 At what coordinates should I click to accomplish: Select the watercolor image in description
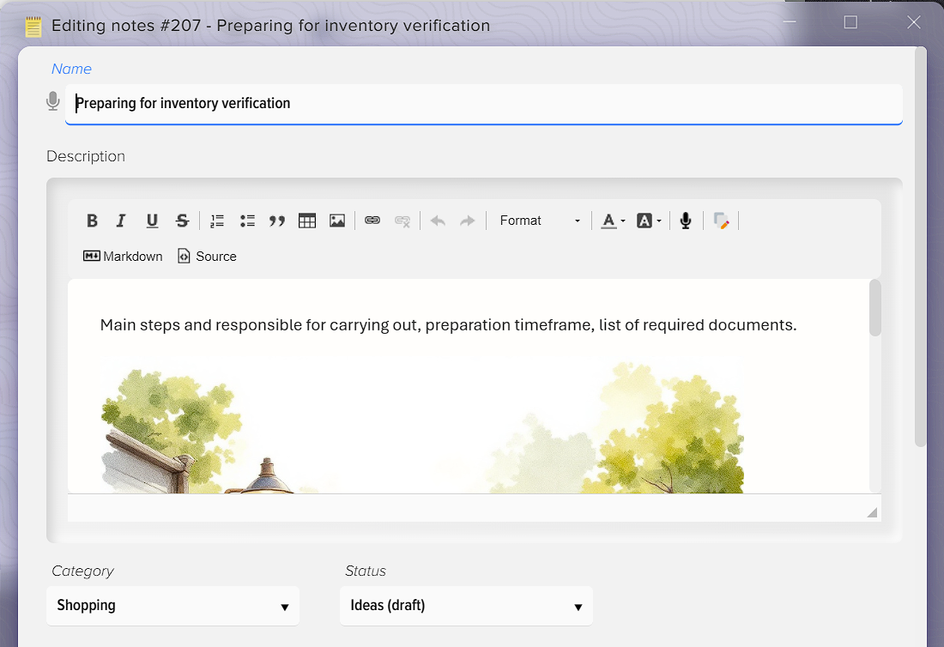[x=422, y=427]
